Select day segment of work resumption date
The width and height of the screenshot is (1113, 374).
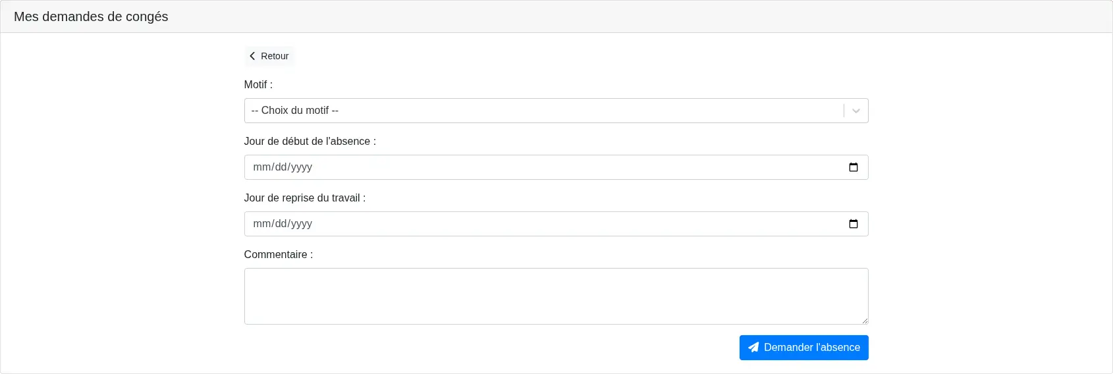tap(281, 224)
